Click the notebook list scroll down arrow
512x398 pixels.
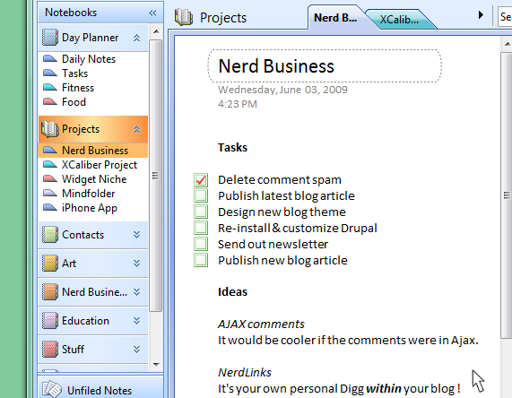pos(156,364)
